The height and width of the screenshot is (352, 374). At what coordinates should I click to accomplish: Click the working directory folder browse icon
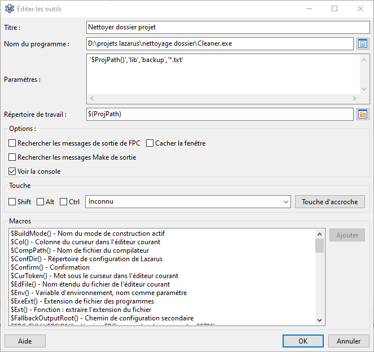click(x=363, y=115)
